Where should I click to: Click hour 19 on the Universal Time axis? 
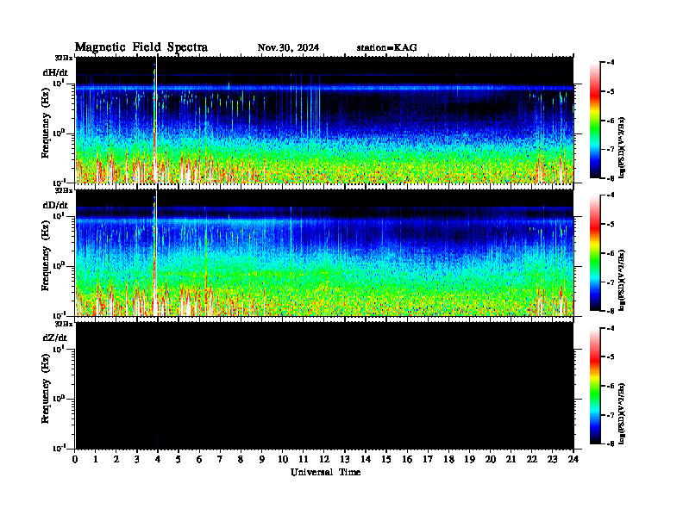click(x=469, y=459)
